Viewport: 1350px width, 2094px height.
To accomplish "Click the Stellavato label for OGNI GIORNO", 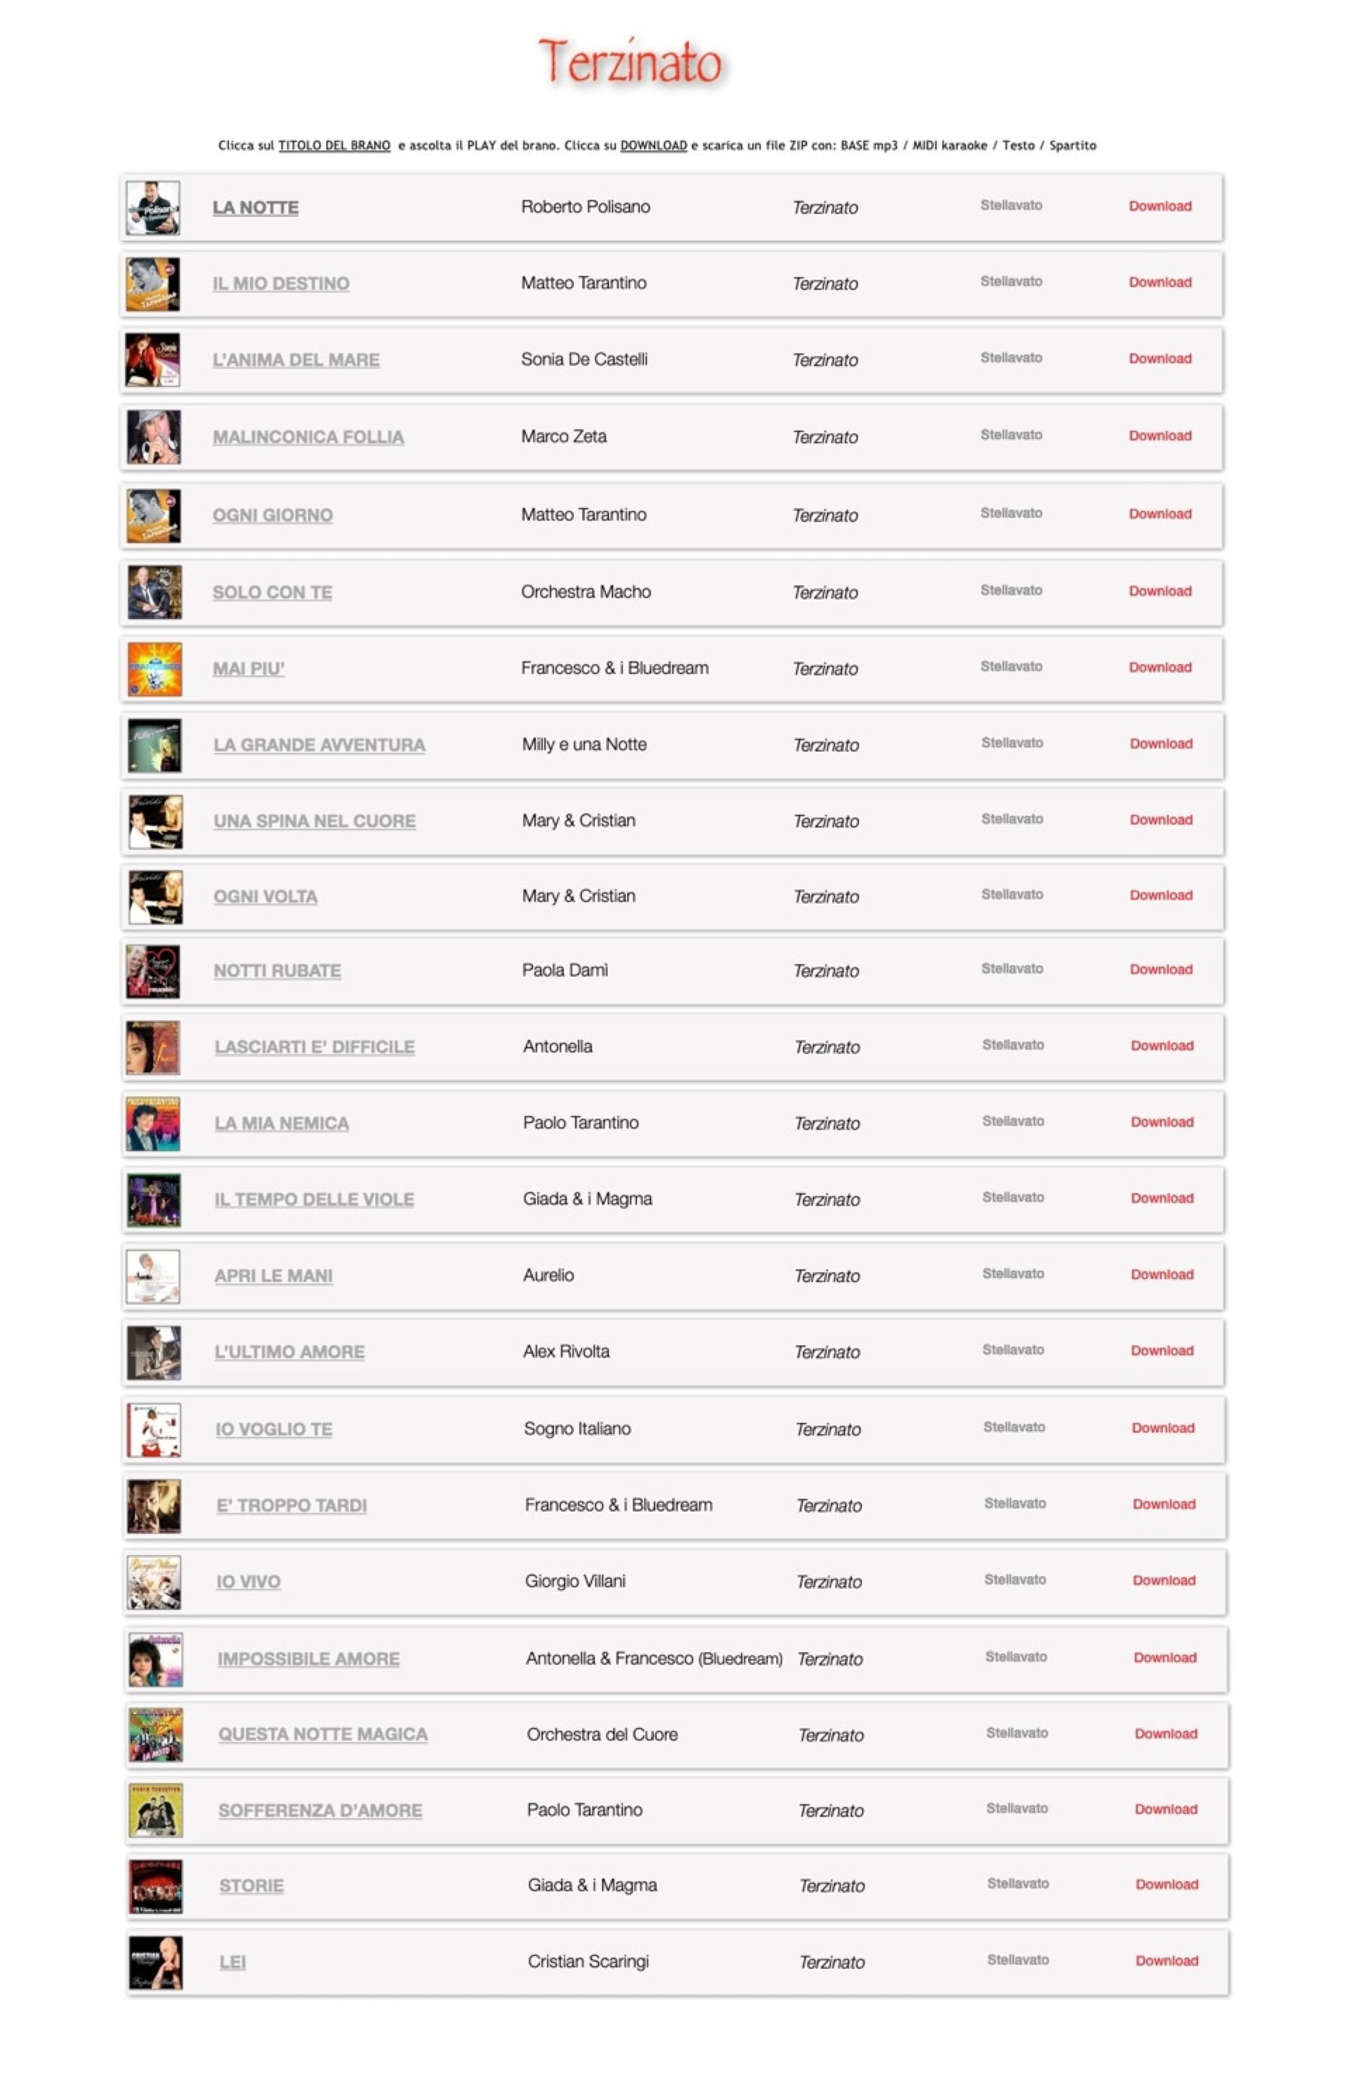I will click(1011, 513).
